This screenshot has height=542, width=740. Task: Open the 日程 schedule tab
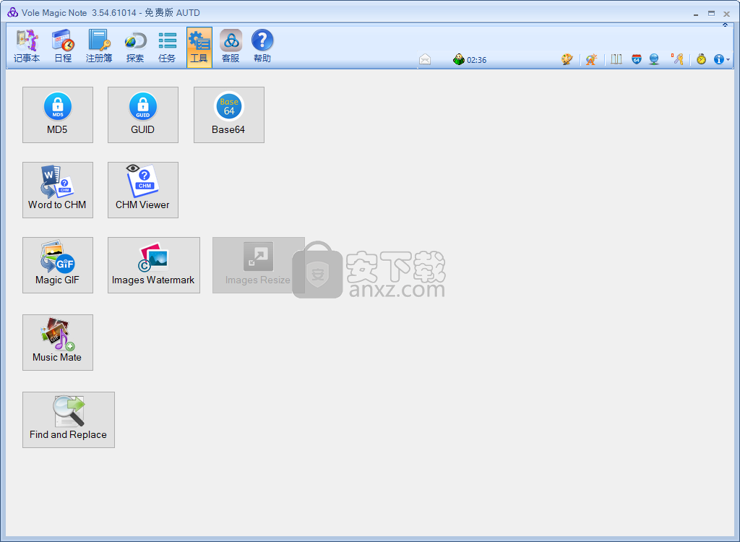(x=63, y=47)
